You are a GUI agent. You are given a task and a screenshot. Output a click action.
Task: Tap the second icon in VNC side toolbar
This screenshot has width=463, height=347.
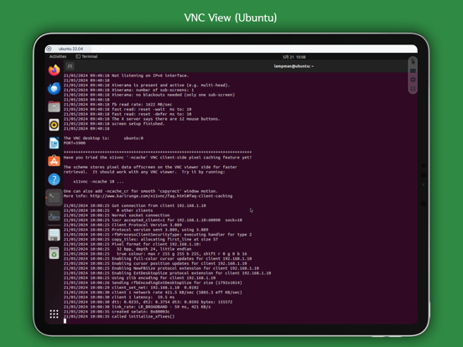pyautogui.click(x=413, y=70)
